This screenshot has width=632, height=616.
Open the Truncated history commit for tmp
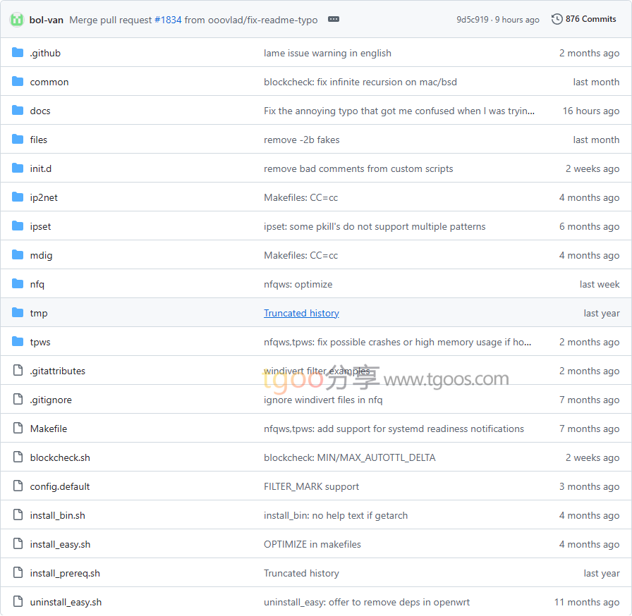[301, 313]
